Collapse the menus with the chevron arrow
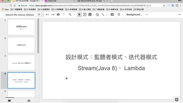Image resolution: width=183 pixels, height=103 pixels. (x=180, y=15)
